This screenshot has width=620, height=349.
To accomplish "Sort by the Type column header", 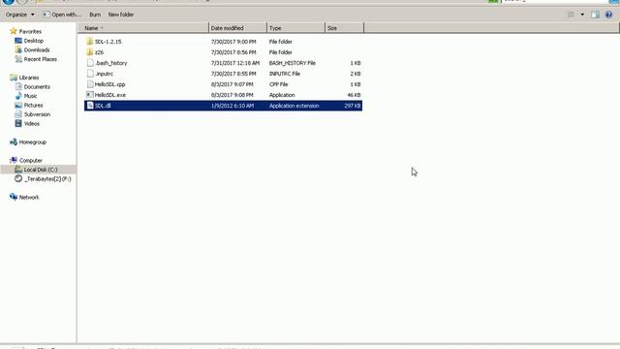I will (295, 28).
